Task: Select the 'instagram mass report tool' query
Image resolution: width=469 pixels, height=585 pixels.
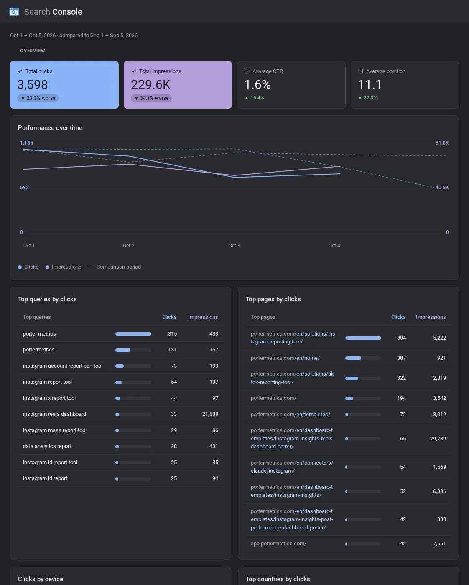Action: [x=120, y=430]
